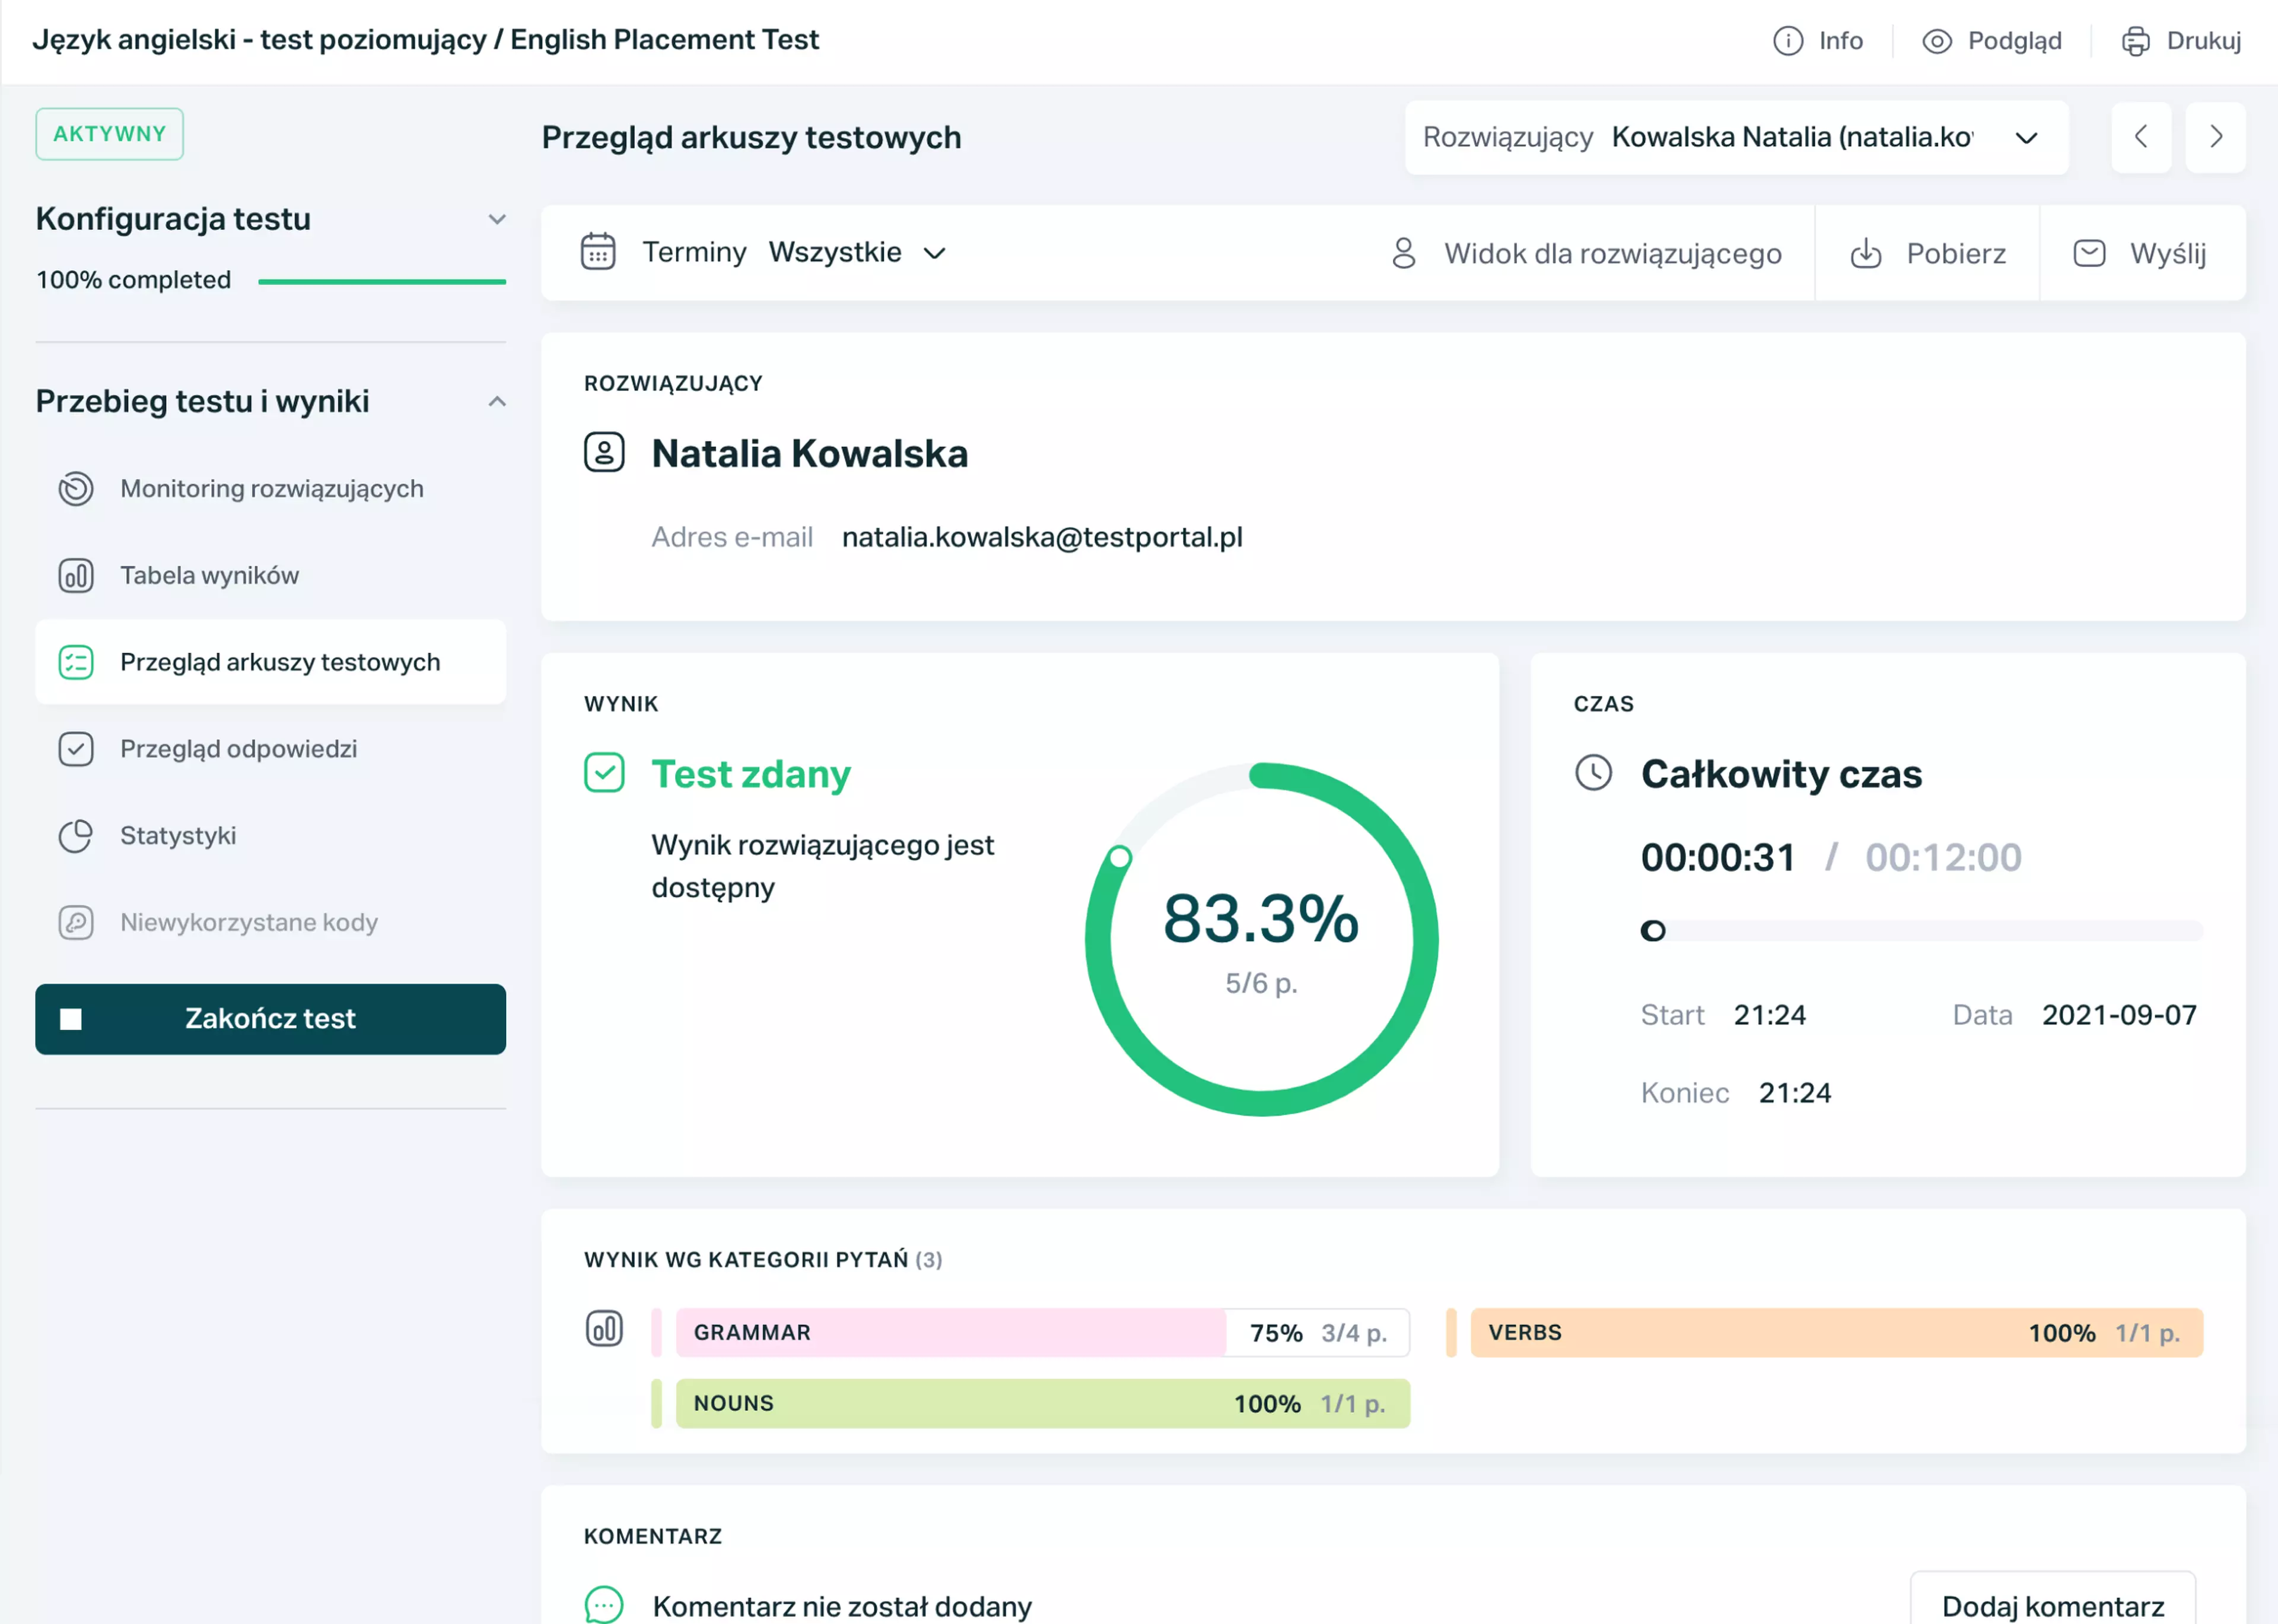Viewport: 2278px width, 1624px height.
Task: Click the Niewykorzystane kody key icon
Action: click(x=76, y=922)
